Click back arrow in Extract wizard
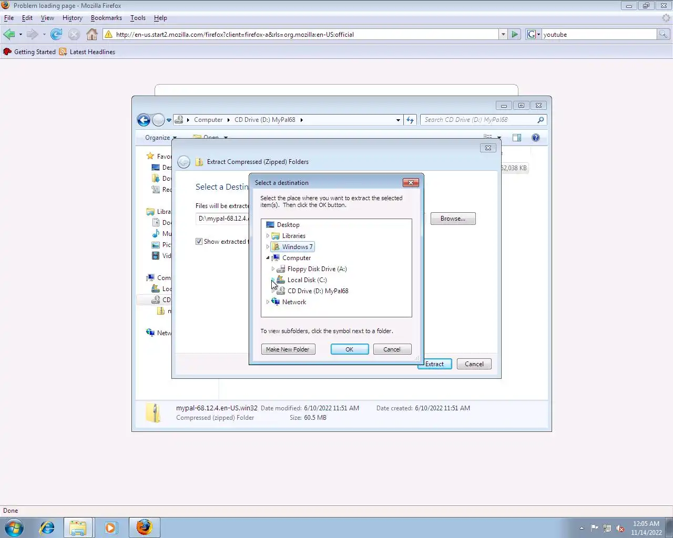The image size is (673, 538). [x=183, y=162]
